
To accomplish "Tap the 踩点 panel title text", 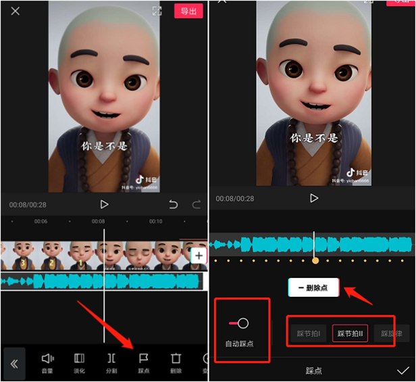I will [x=313, y=371].
